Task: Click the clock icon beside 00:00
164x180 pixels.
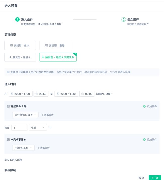Action: [83, 94]
